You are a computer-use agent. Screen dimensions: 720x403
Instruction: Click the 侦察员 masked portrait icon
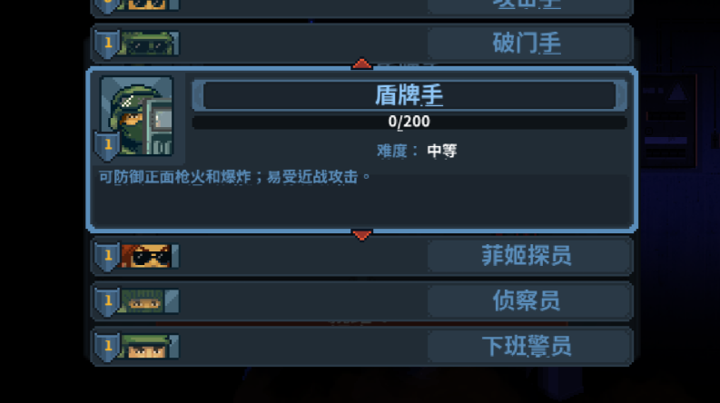click(148, 301)
